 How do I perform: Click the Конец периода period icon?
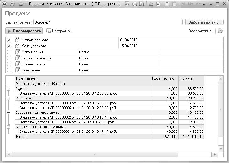18,46
